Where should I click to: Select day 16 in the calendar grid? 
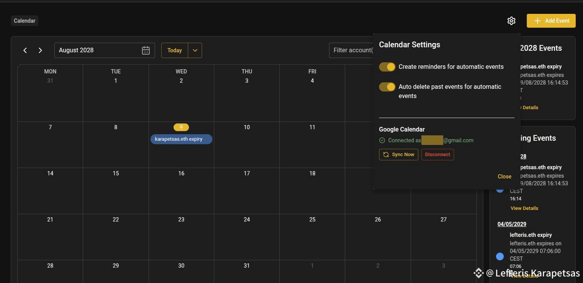(x=181, y=173)
